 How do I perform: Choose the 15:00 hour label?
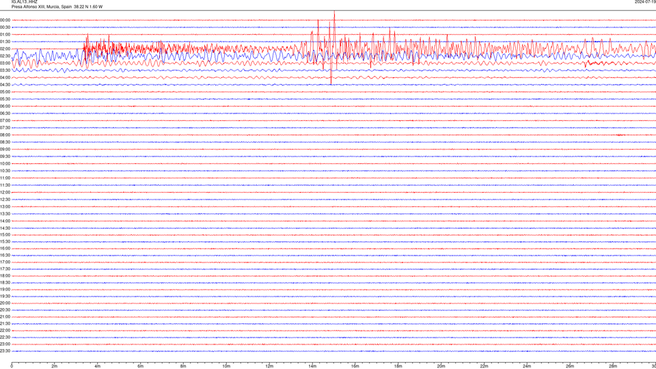coord(5,234)
